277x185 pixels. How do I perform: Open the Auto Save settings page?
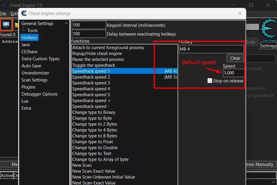(31, 66)
